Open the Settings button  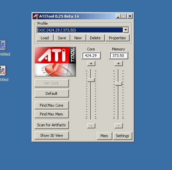click(x=122, y=136)
